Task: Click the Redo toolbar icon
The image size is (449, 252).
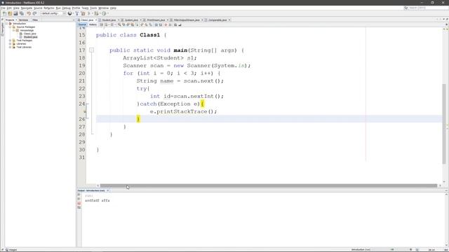Action: (x=34, y=13)
